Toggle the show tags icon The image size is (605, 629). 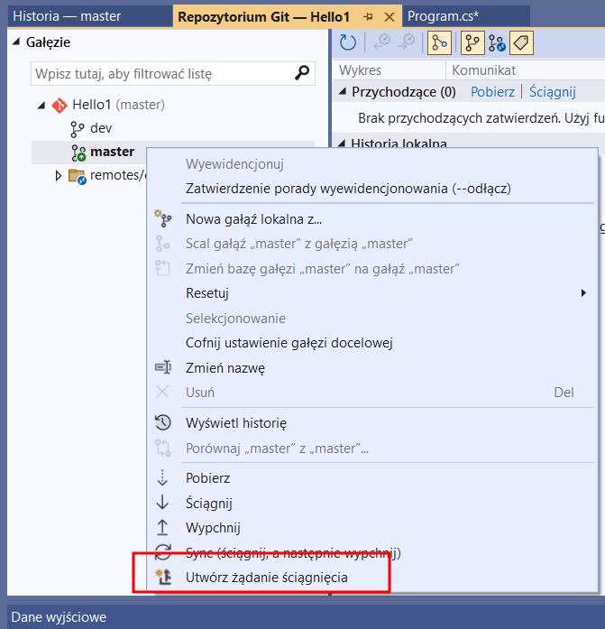click(519, 42)
